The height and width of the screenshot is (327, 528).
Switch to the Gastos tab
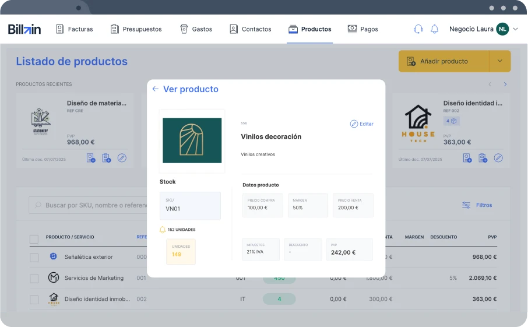(196, 29)
